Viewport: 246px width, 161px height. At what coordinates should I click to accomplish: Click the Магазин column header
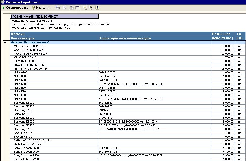(111, 34)
